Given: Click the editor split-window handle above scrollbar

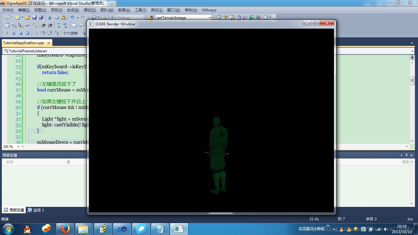Looking at the screenshot, I should [412, 57].
